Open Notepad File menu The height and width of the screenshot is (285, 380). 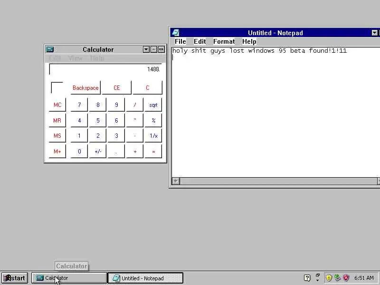click(x=180, y=41)
